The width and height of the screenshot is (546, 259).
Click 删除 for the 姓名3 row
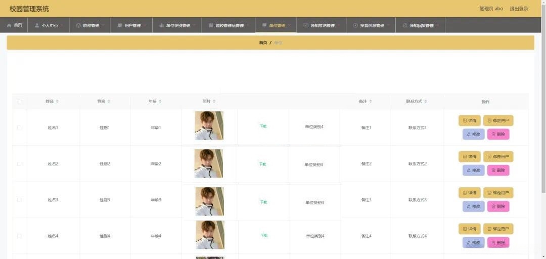[498, 206]
